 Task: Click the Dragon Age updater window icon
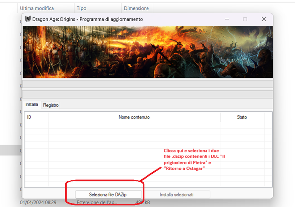coord(28,19)
